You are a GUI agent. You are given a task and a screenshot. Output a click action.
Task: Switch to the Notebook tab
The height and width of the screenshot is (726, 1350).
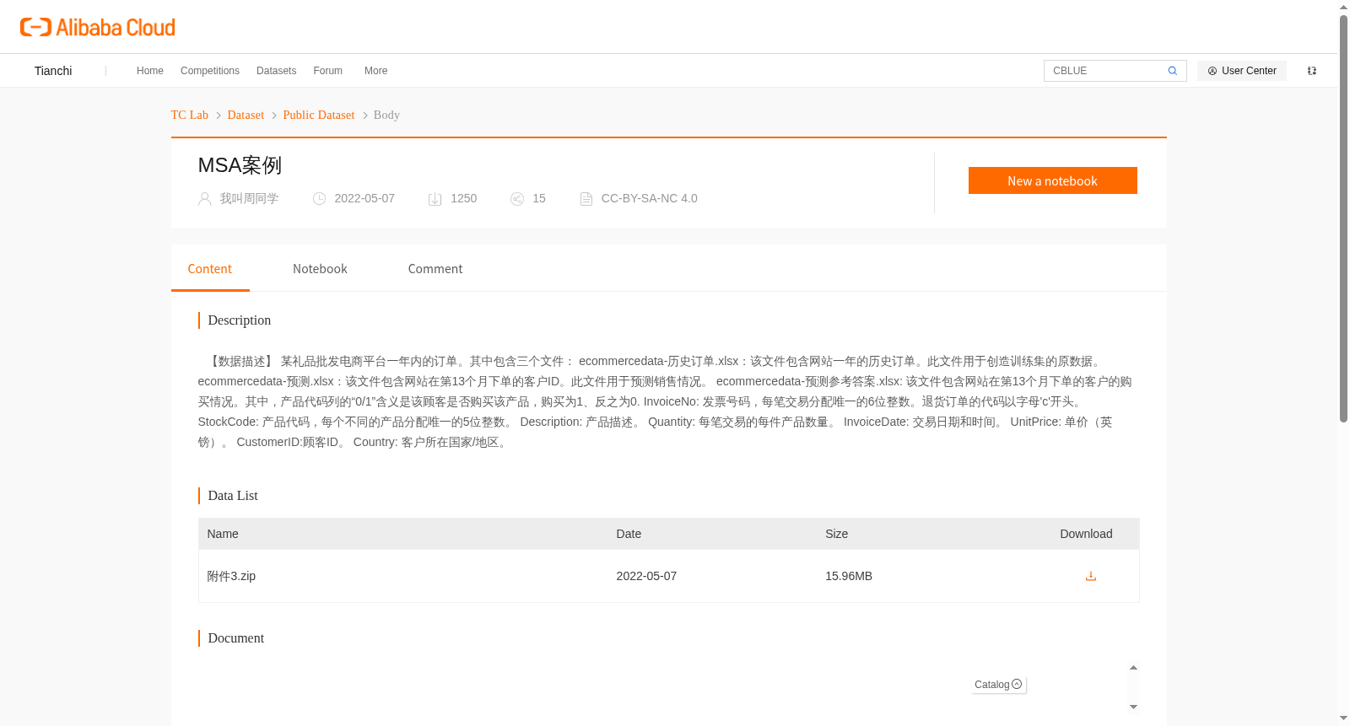320,269
